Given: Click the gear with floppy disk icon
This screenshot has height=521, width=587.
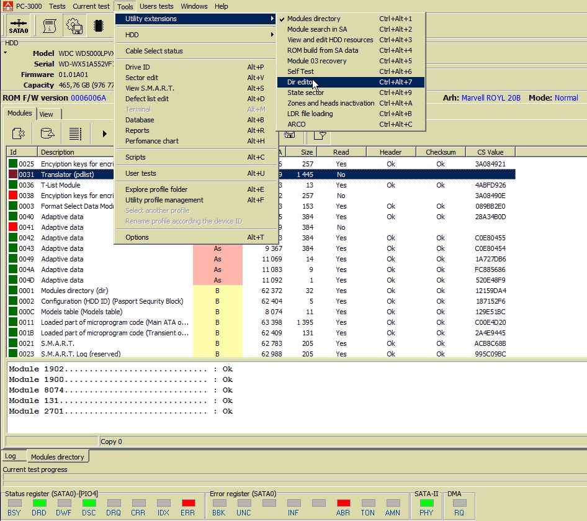Looking at the screenshot, I should (x=74, y=26).
